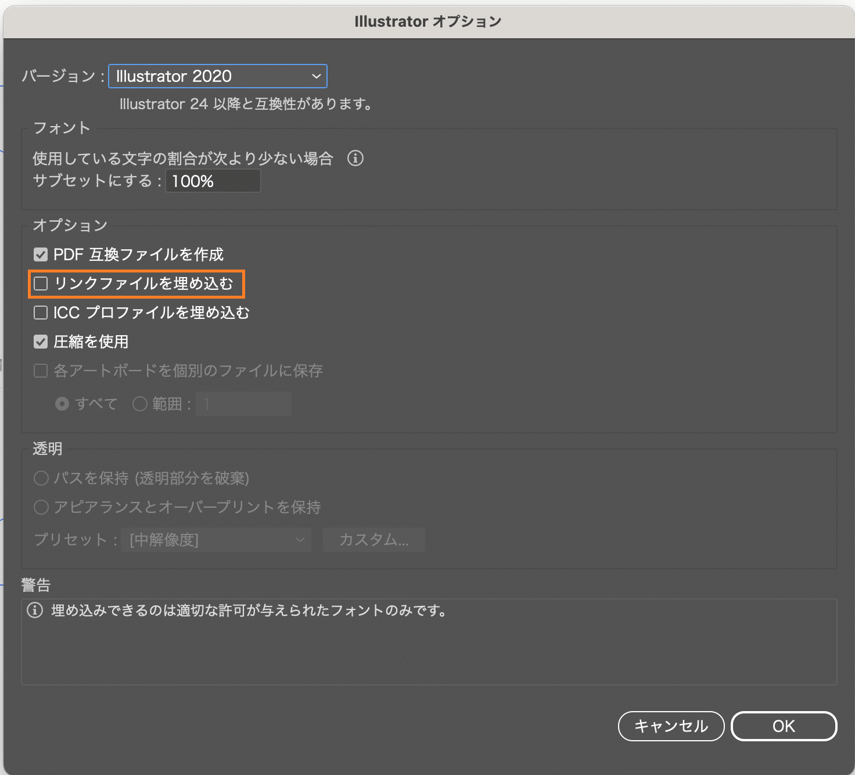The image size is (855, 775).
Task: Enable リンクファイルを埋め込む checkbox
Action: pyautogui.click(x=41, y=284)
